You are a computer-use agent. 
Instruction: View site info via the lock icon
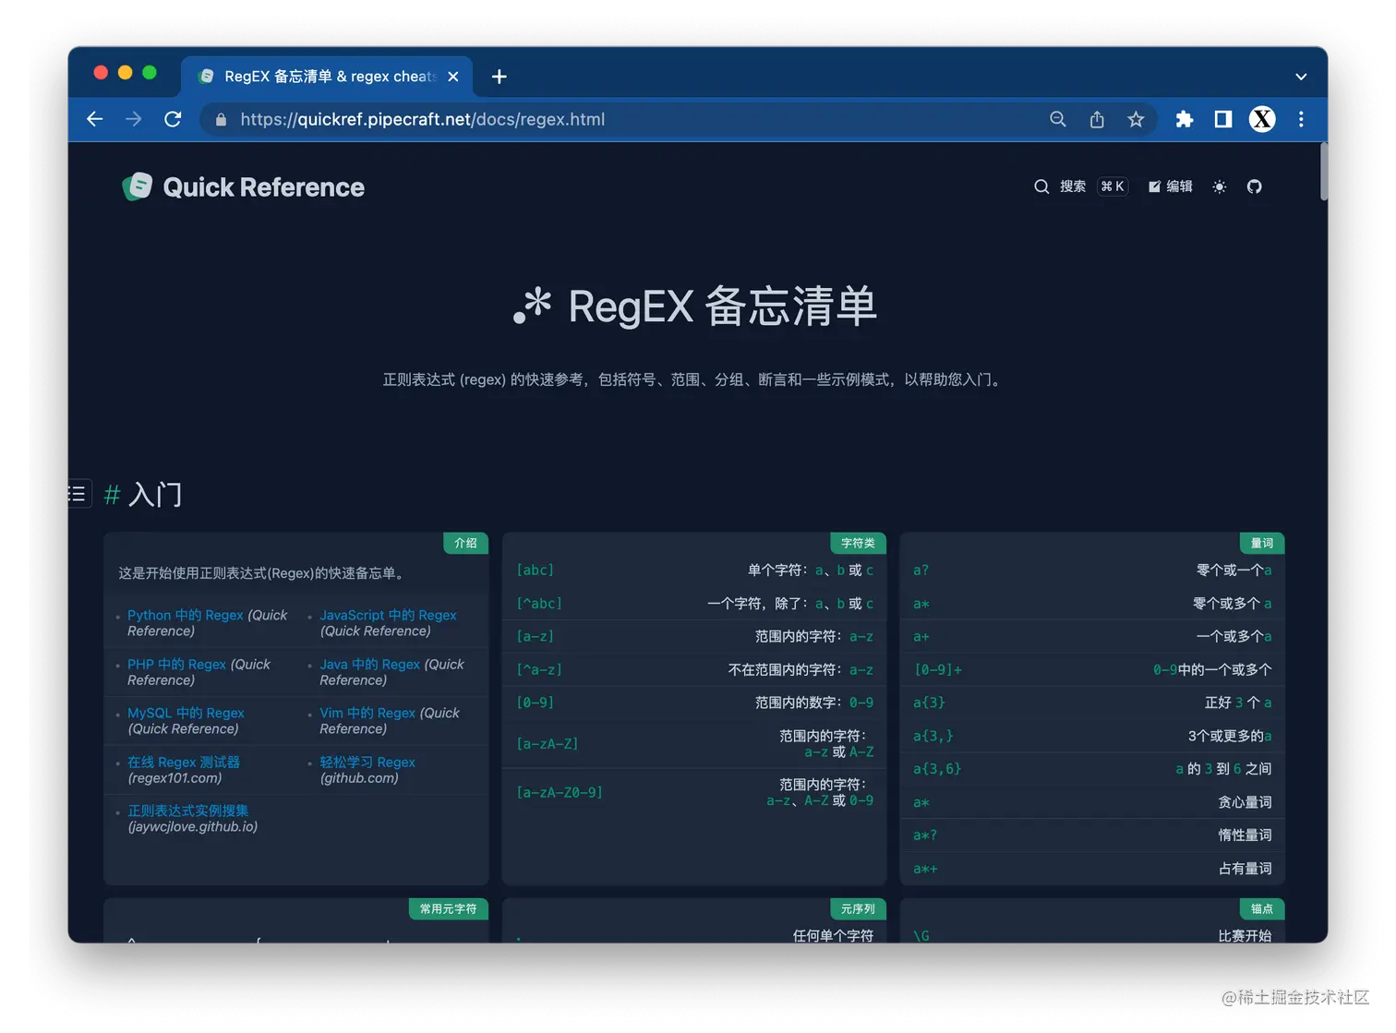[x=221, y=119]
